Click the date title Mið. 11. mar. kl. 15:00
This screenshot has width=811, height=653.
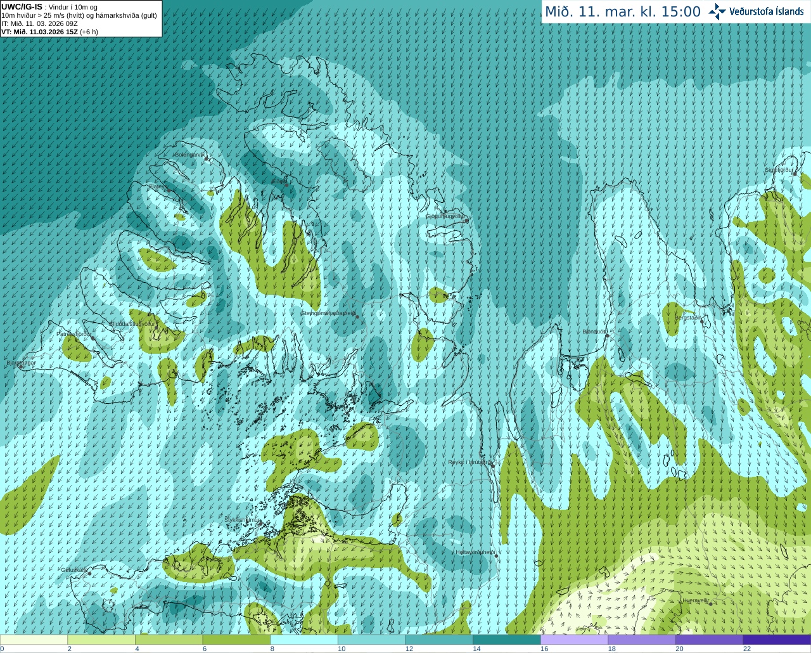(x=623, y=12)
